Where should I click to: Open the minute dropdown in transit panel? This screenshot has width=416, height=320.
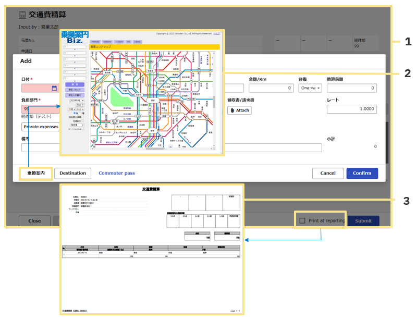tap(80, 109)
